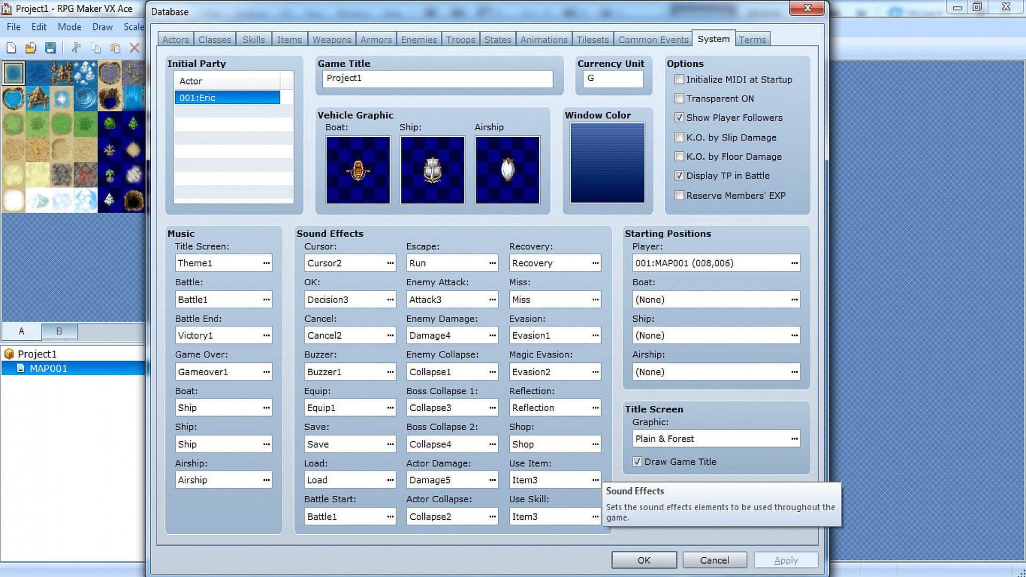The image size is (1026, 577).
Task: Open Player starting position selector
Action: click(x=794, y=263)
